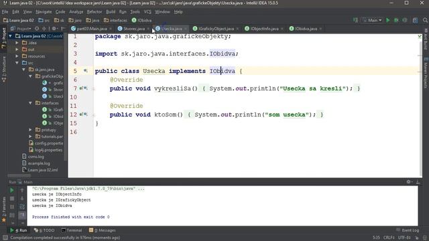
Task: Open the Terminal tool window
Action: coord(72,230)
